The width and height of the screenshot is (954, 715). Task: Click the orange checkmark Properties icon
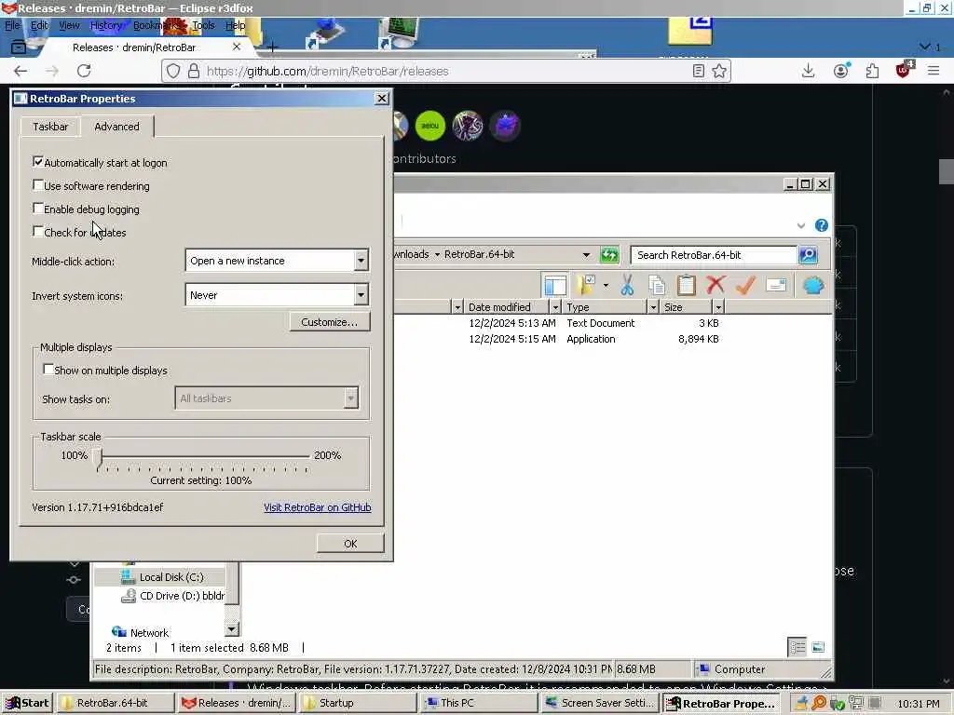click(745, 285)
